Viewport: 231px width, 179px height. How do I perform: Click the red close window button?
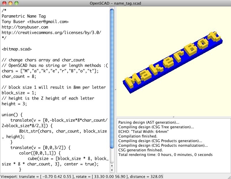click(4, 3)
